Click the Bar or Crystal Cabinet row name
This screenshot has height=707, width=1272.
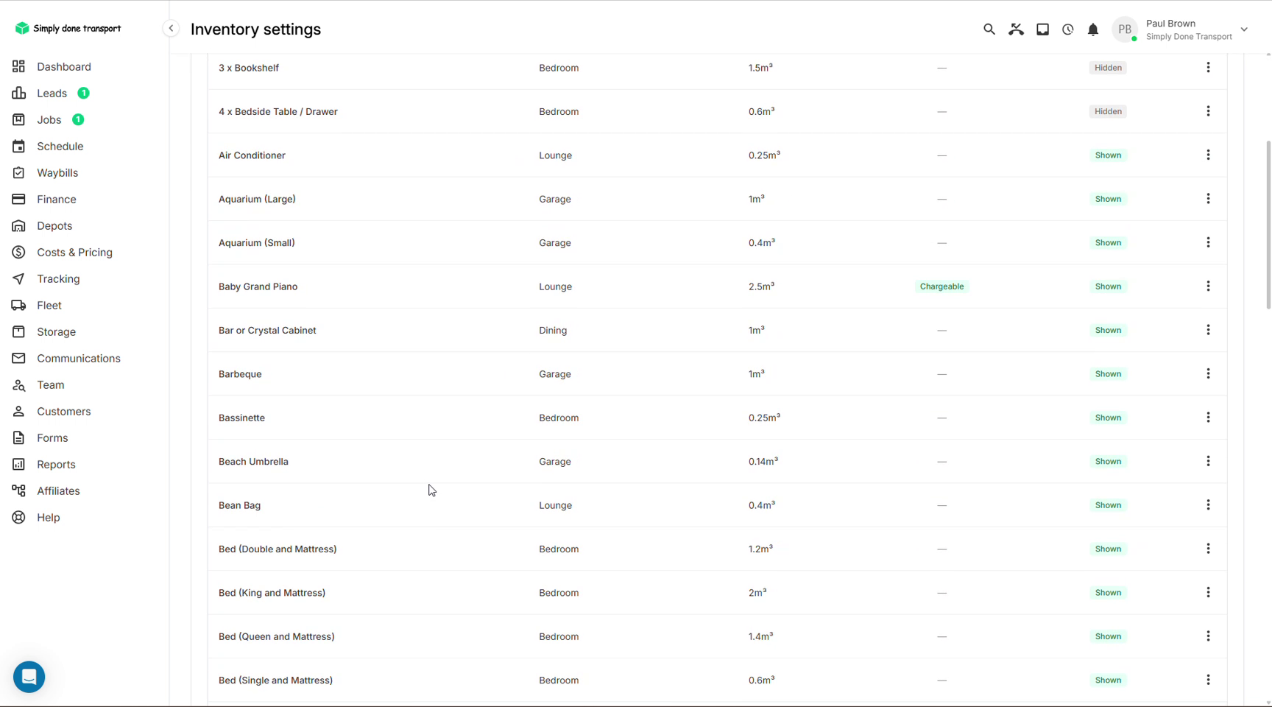tap(267, 330)
